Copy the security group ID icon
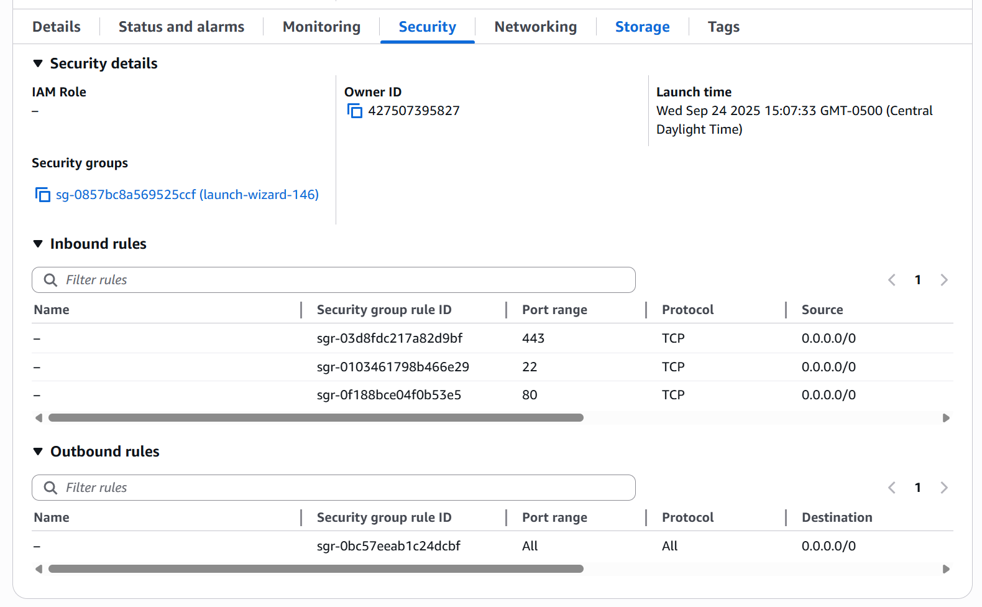 42,195
